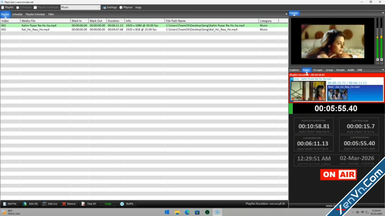
Task: Click the Category column header
Action: coord(268,21)
